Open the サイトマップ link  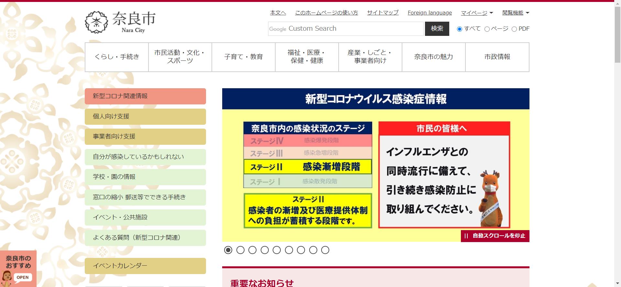[x=383, y=13]
